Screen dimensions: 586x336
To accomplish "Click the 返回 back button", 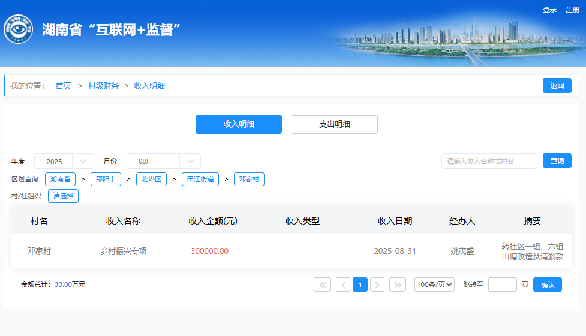I will tap(557, 86).
